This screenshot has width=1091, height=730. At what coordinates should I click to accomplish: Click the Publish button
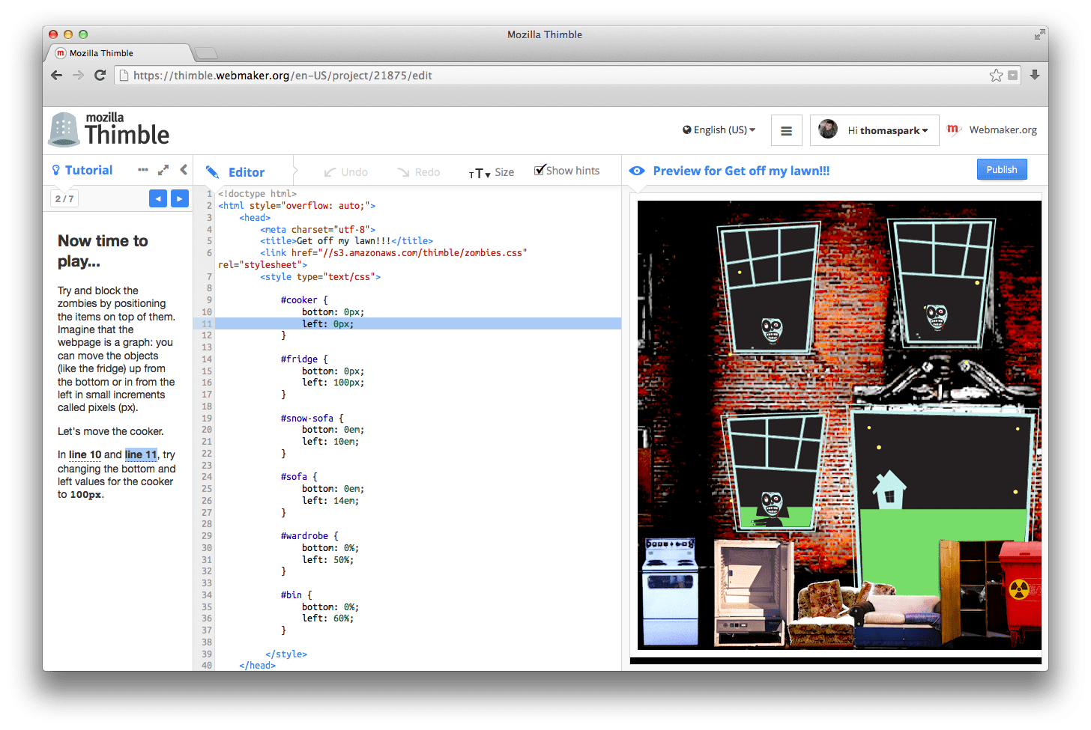pos(1002,169)
